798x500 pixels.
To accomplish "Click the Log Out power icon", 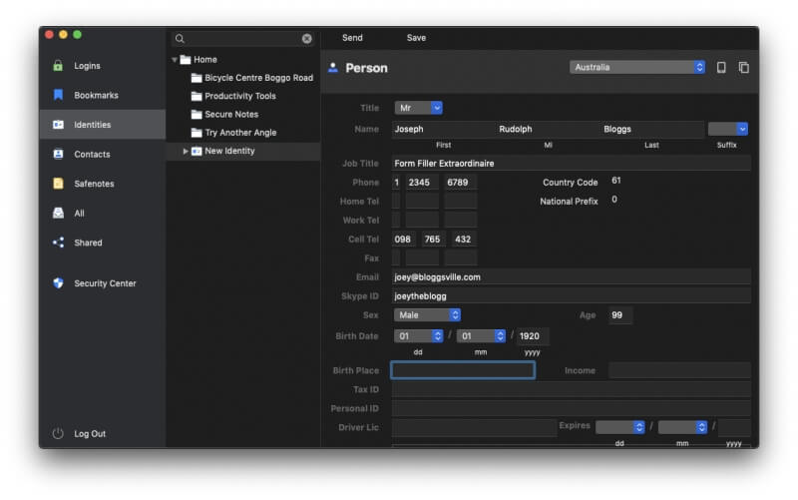I will 58,433.
